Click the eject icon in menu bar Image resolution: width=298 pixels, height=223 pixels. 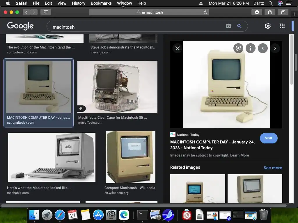(201, 3)
